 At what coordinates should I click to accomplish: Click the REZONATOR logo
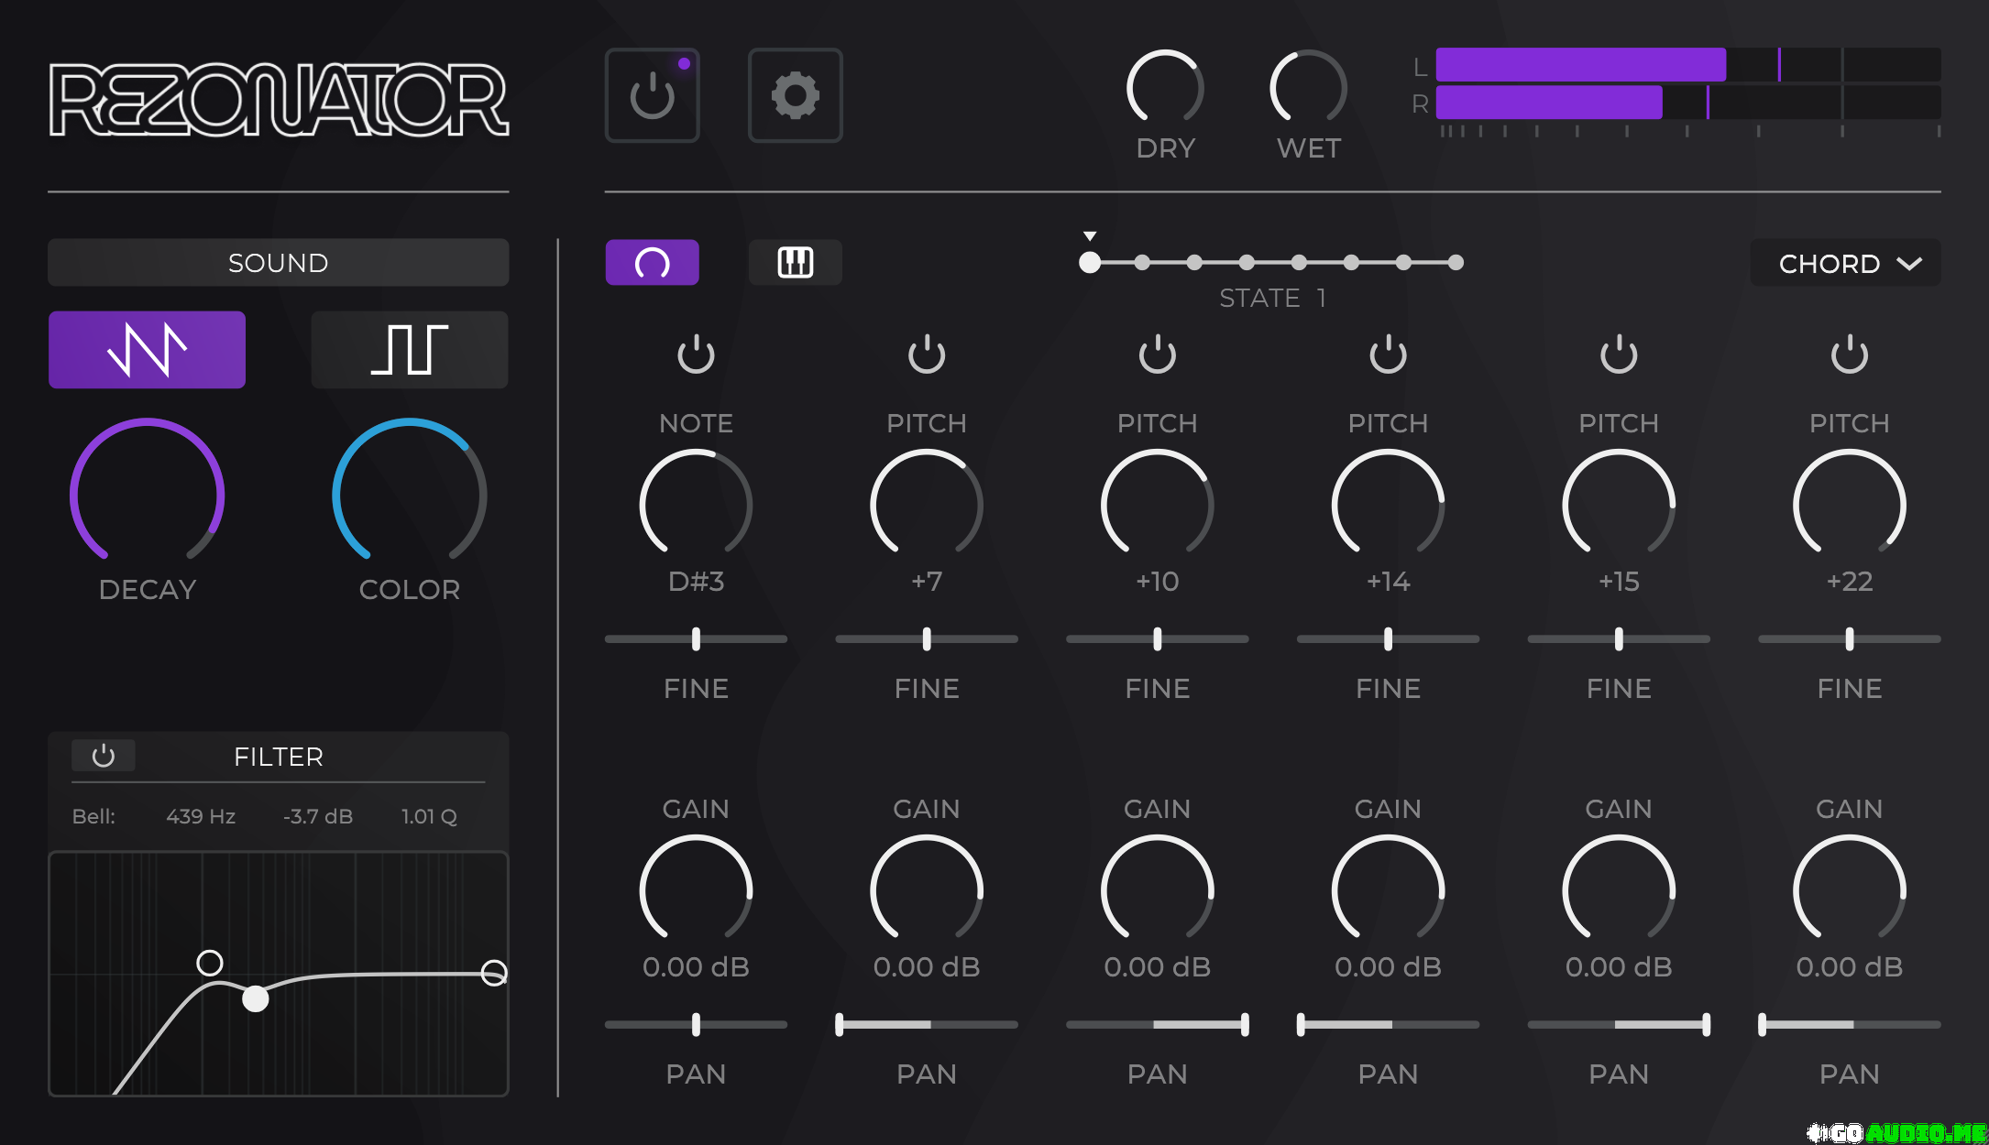pyautogui.click(x=279, y=100)
